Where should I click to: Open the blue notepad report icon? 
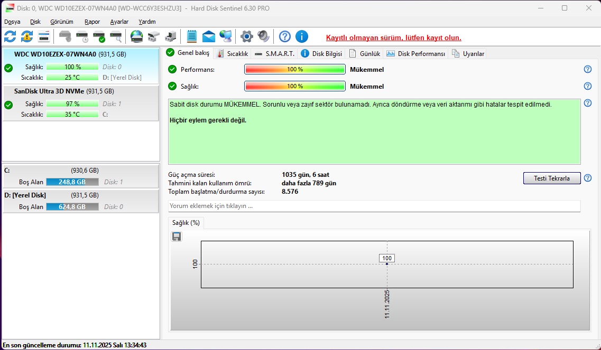pos(192,36)
